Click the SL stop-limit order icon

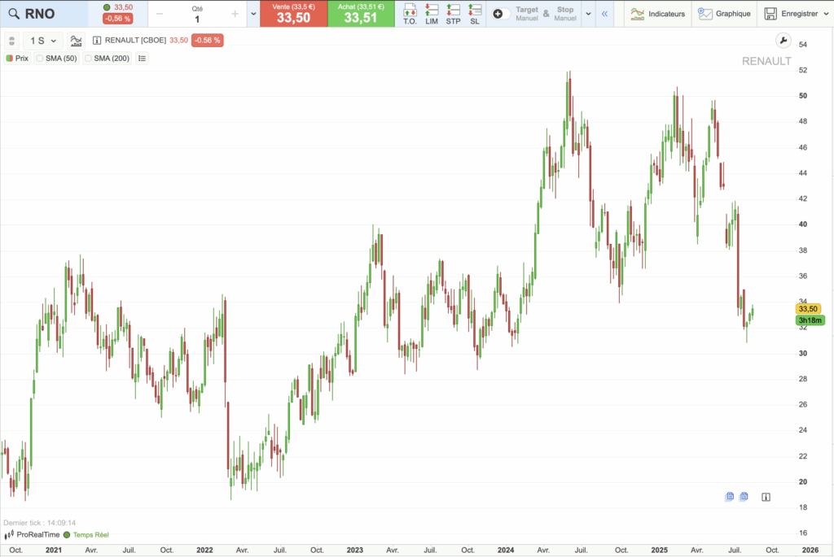(x=475, y=13)
